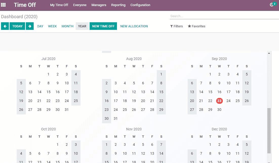The width and height of the screenshot is (279, 163).
Task: Select highlighted today, September 23
Action: pyautogui.click(x=220, y=101)
